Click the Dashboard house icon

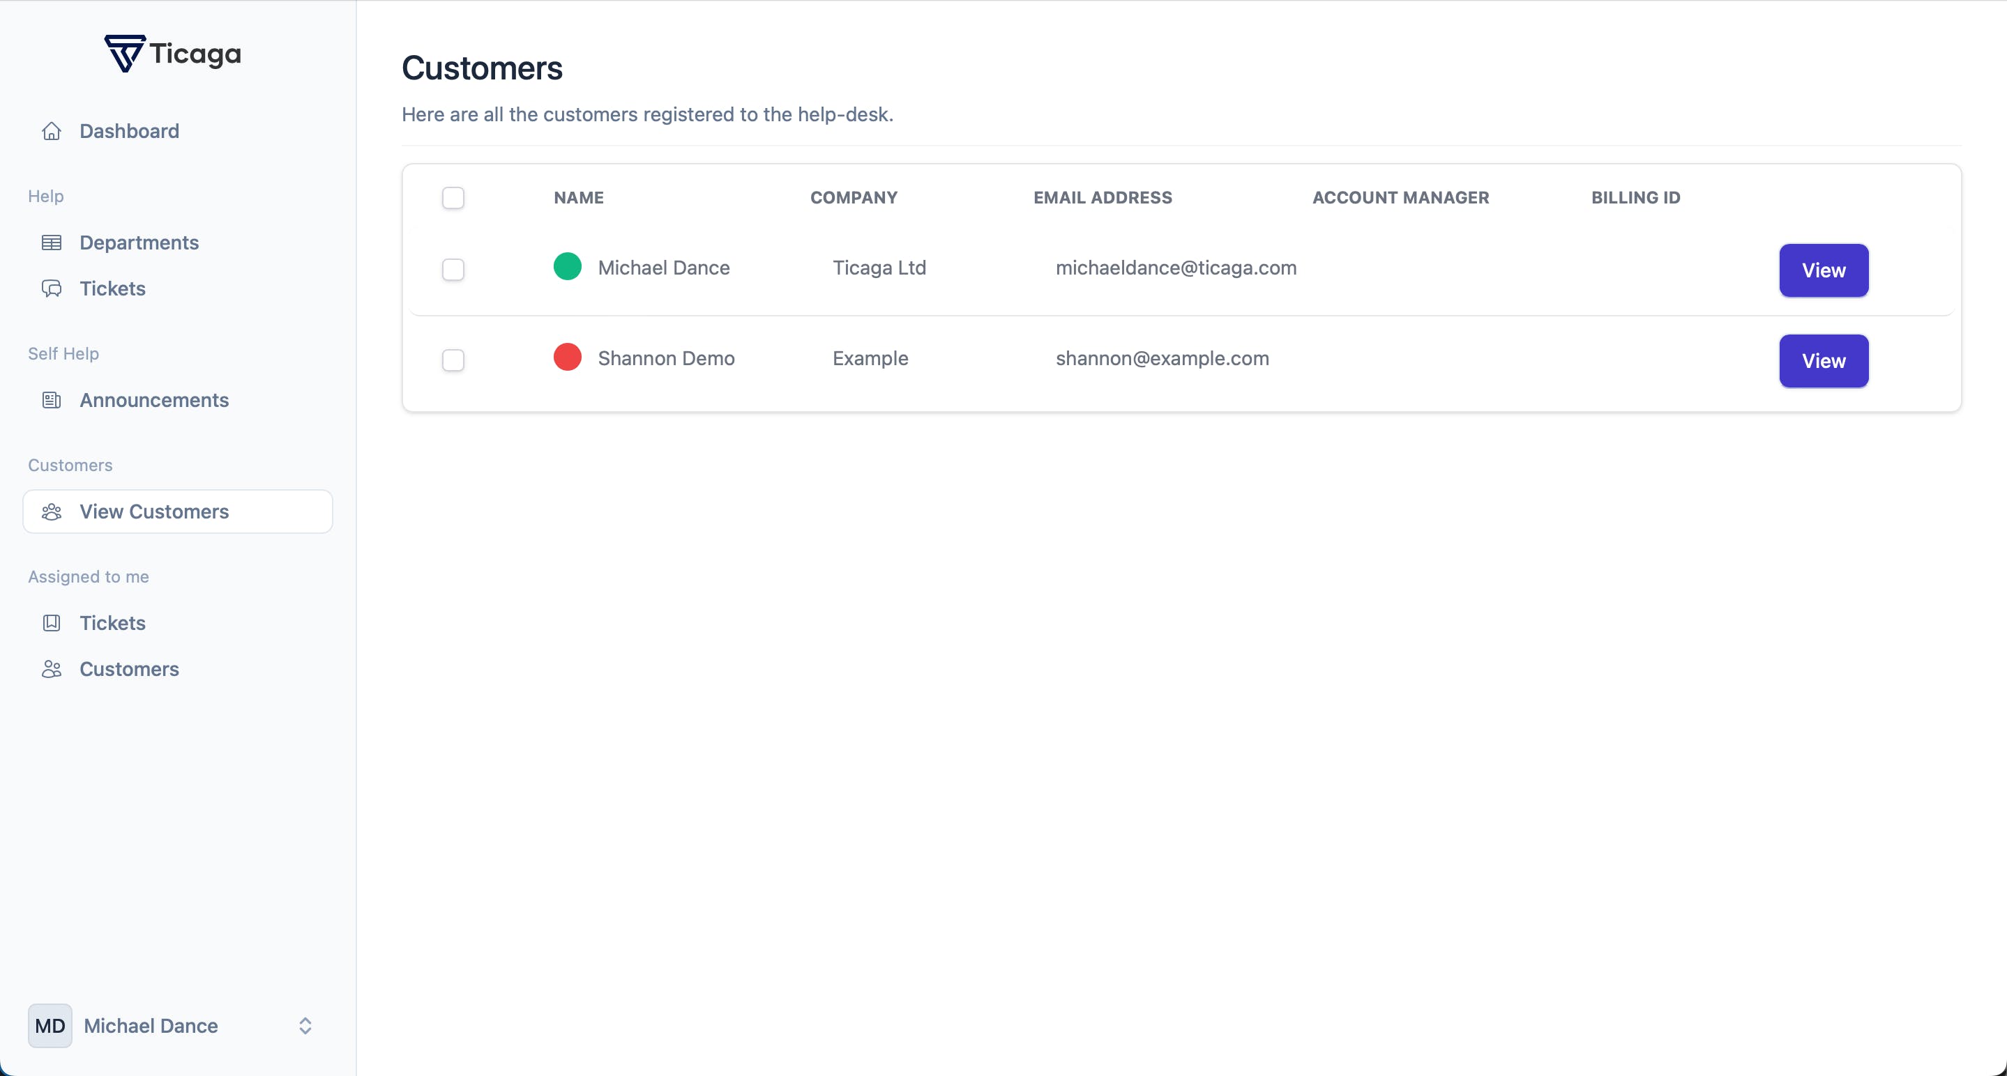click(52, 131)
